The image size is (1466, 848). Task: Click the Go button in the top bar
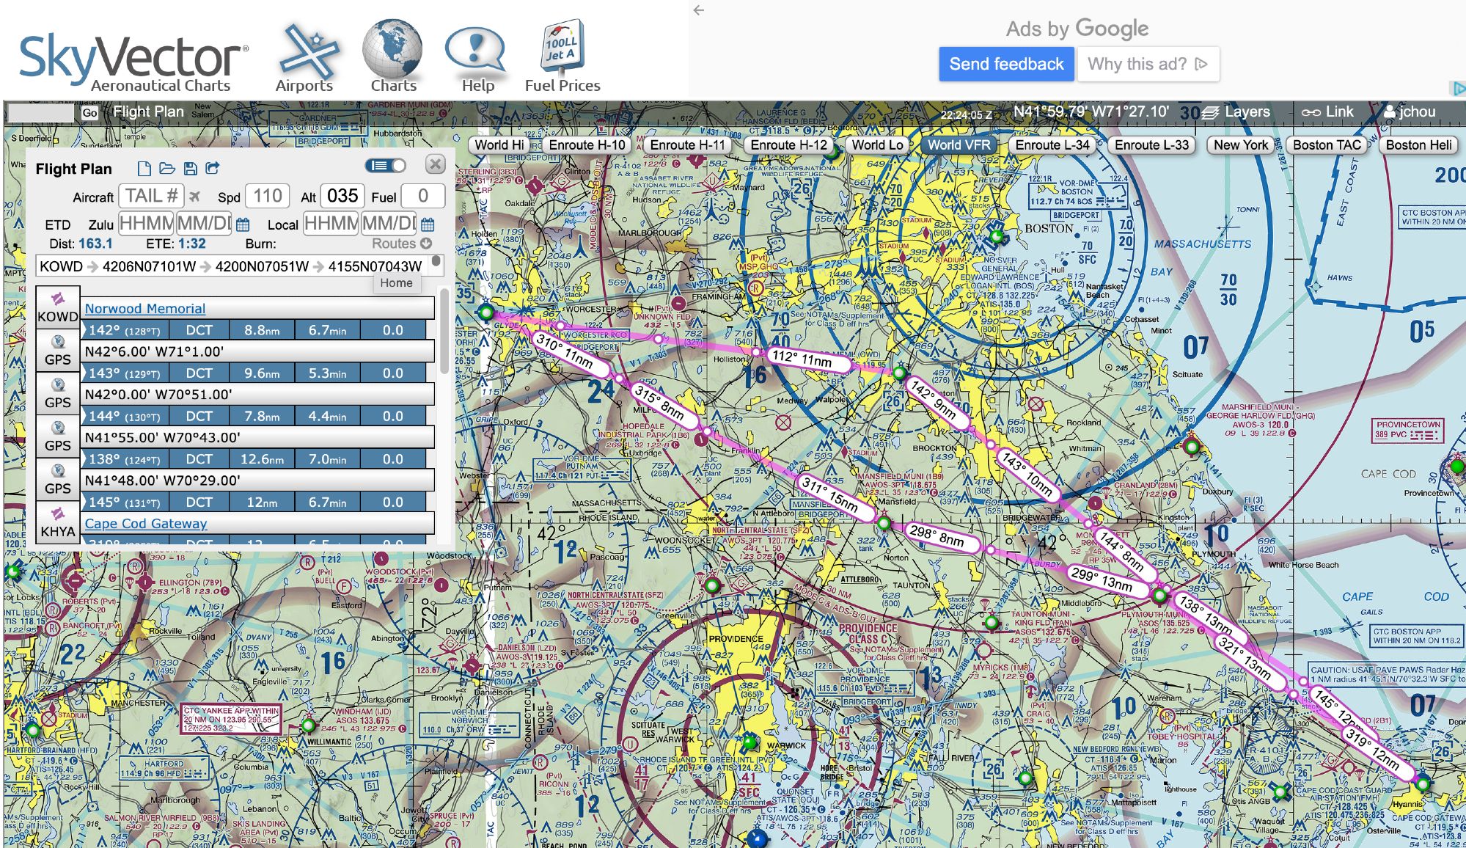point(89,113)
